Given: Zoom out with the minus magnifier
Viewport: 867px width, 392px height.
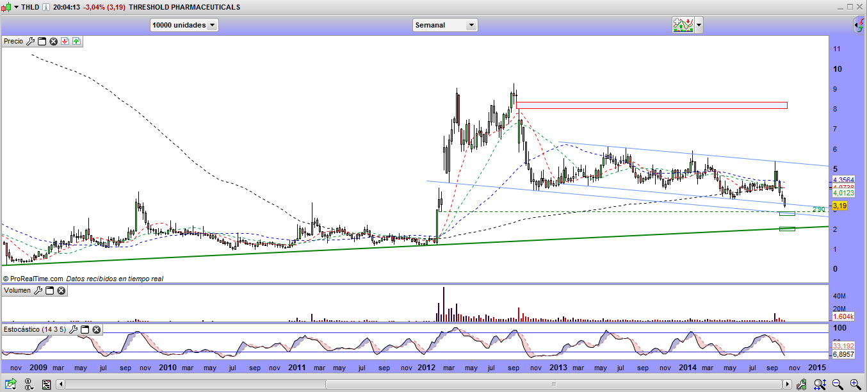Looking at the screenshot, I should point(838,384).
